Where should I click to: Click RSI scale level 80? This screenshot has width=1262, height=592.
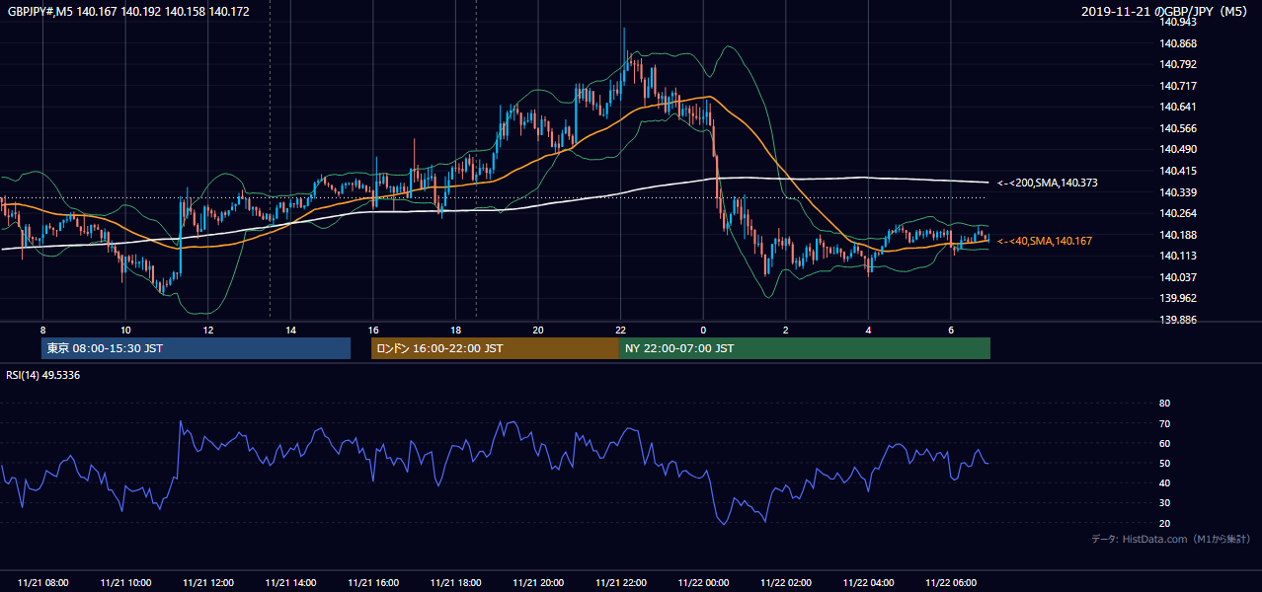(x=1164, y=404)
